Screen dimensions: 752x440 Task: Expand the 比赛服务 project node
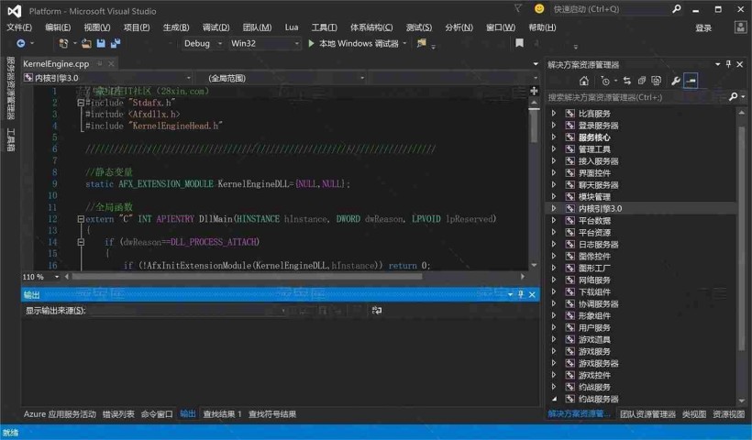(553, 114)
